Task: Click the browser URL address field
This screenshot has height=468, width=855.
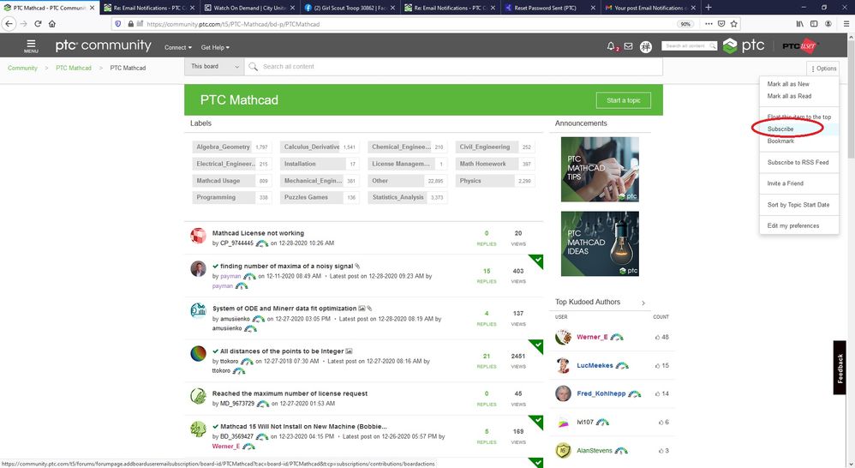Action: (x=409, y=24)
